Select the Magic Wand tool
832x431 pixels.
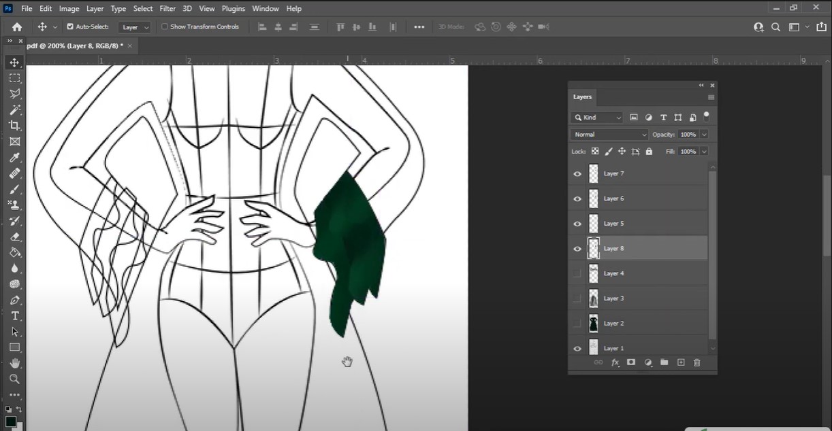[x=14, y=110]
